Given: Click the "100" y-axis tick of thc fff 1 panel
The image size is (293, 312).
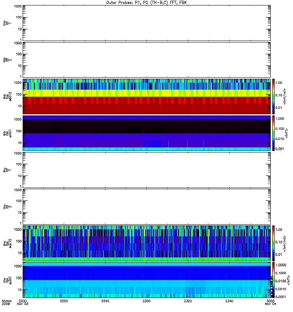Looking at the screenshot, I should pyautogui.click(x=19, y=164).
